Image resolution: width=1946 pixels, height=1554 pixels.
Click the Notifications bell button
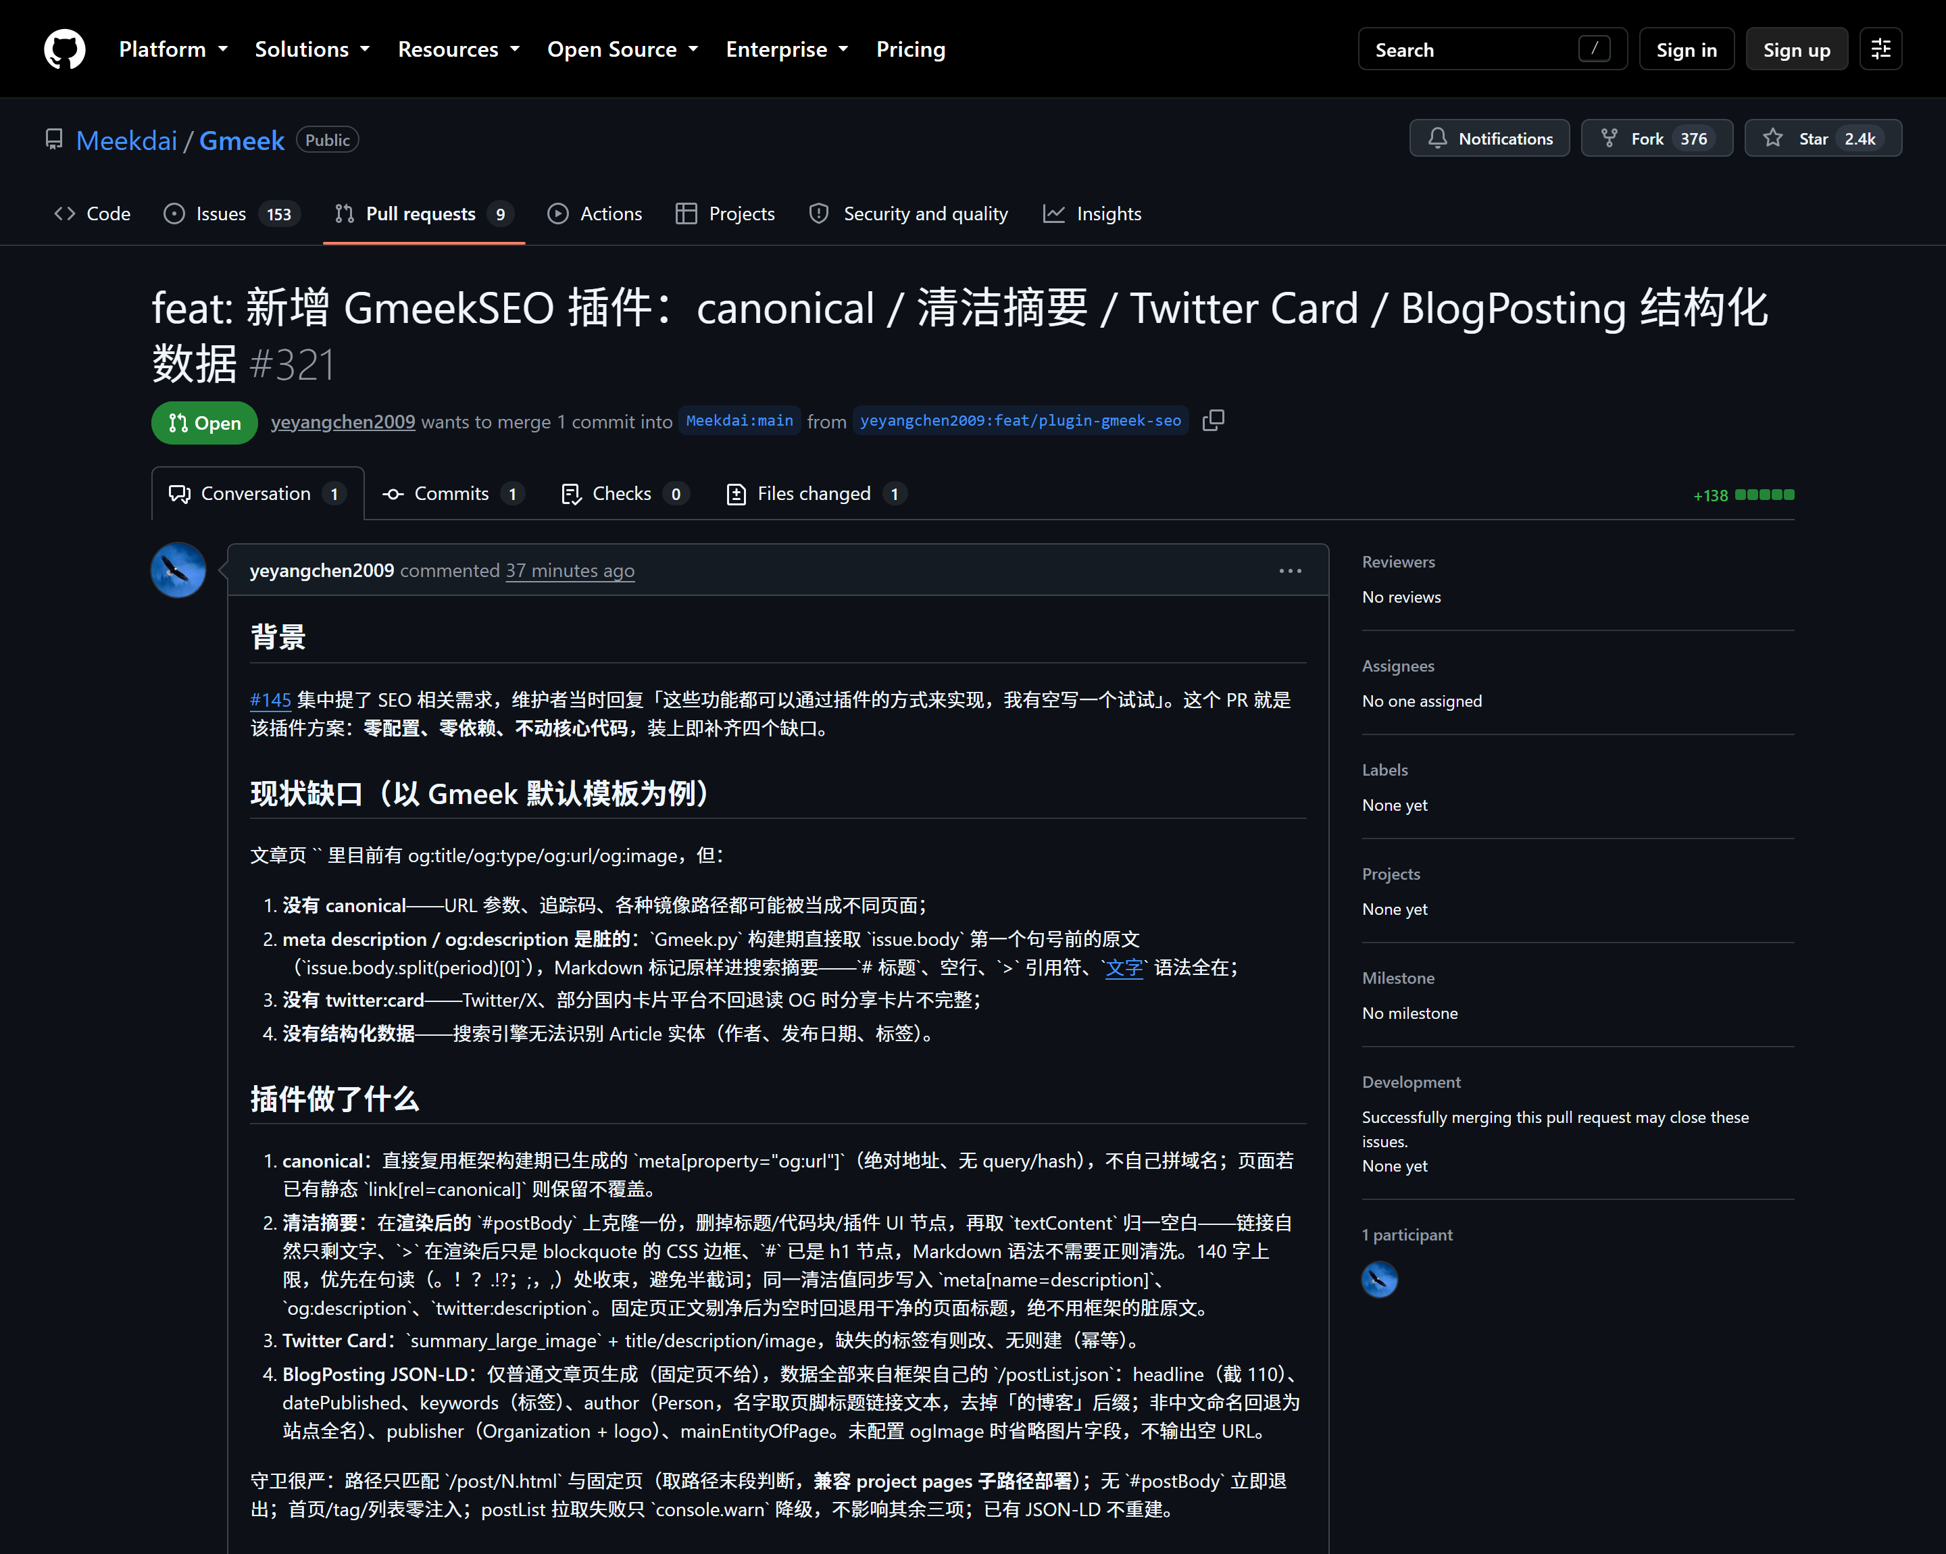pos(1489,138)
